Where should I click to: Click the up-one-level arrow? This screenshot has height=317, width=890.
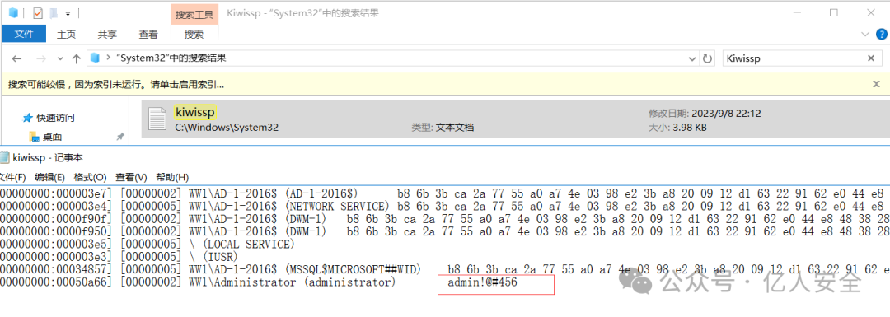[x=76, y=58]
